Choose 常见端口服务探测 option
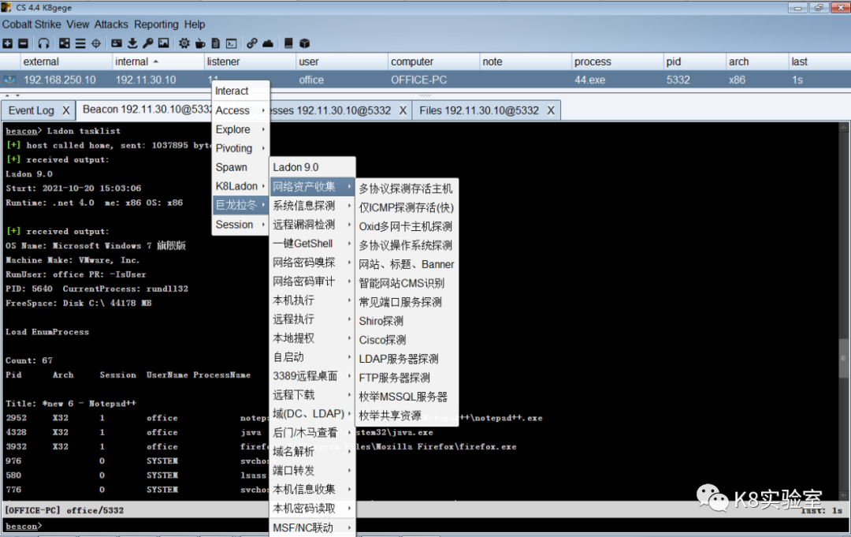This screenshot has height=537, width=851. pos(407,303)
